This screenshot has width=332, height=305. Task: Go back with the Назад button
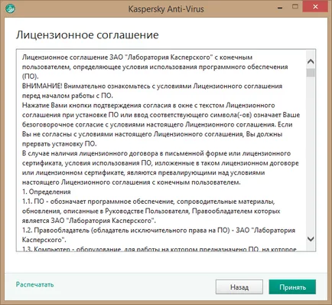(239, 287)
